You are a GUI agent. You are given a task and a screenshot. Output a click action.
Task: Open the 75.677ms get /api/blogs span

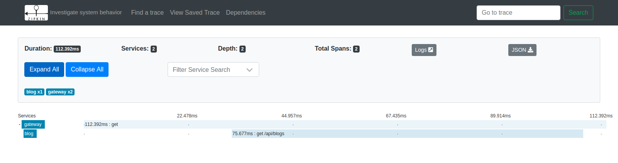pos(407,134)
